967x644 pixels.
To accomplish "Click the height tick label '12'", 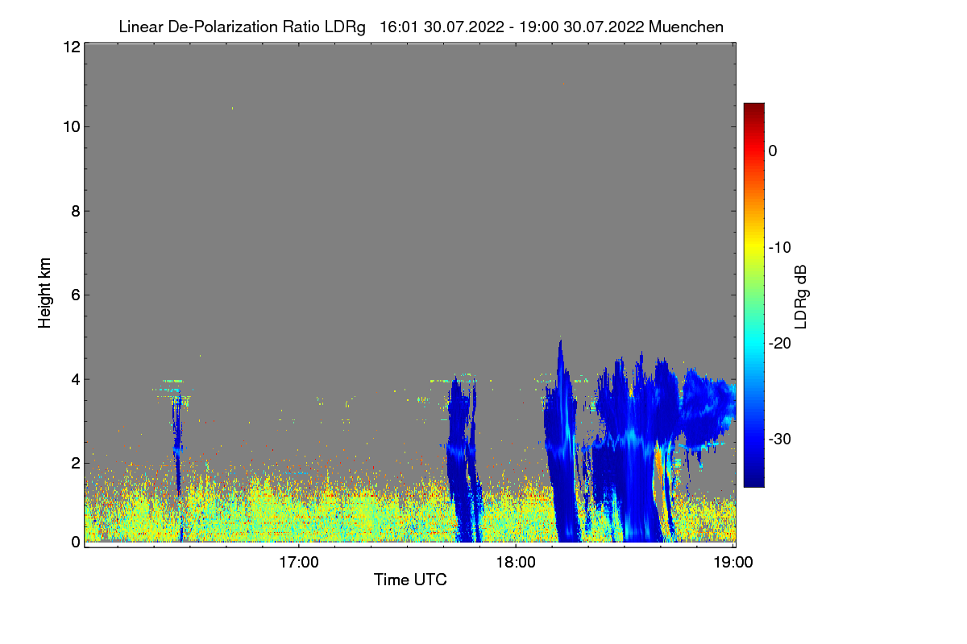I will 70,47.
